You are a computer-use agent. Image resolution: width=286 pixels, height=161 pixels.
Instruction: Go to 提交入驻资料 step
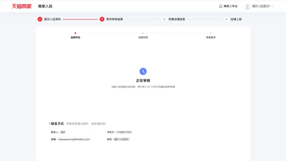(52, 19)
